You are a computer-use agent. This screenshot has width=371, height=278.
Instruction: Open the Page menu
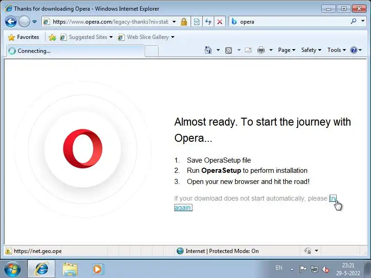coord(287,50)
